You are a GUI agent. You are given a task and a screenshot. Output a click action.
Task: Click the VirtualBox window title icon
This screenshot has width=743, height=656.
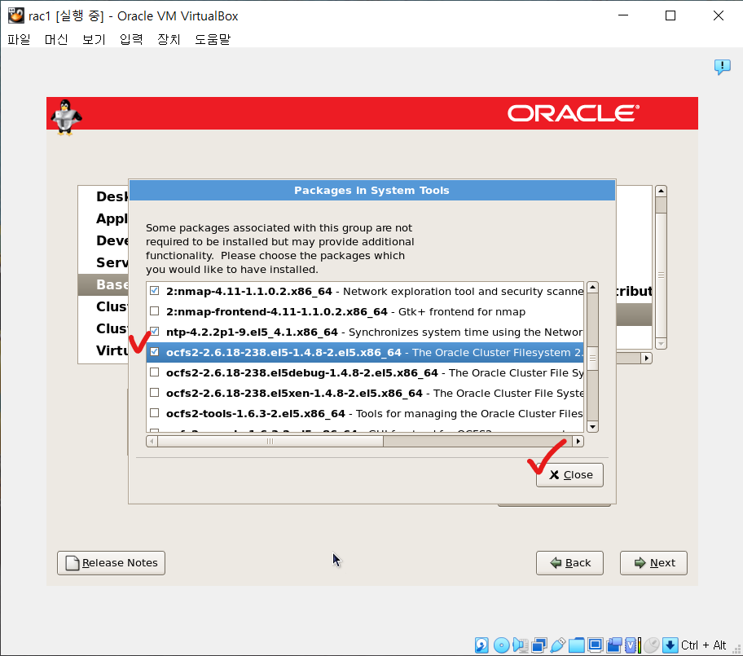(x=15, y=15)
